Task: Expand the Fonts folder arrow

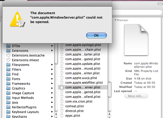Action: click(52, 79)
